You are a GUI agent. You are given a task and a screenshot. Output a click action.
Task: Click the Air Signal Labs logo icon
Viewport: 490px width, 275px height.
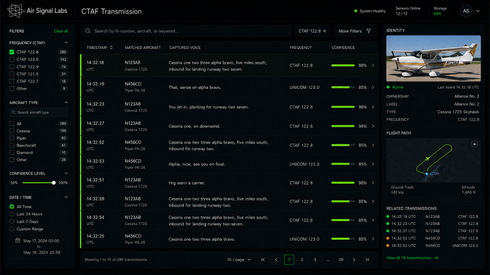pyautogui.click(x=16, y=11)
